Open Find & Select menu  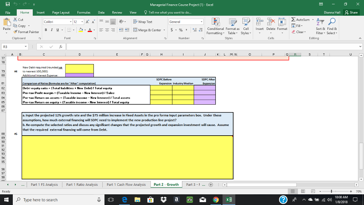[x=332, y=26]
